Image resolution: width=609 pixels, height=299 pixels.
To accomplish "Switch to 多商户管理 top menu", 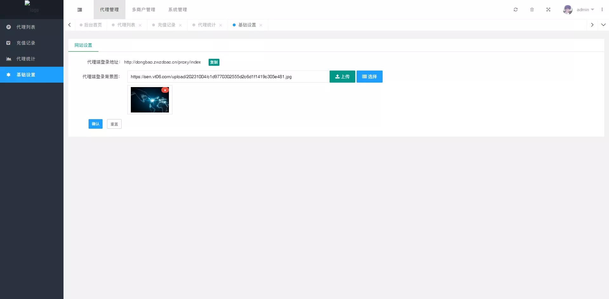I will (144, 10).
